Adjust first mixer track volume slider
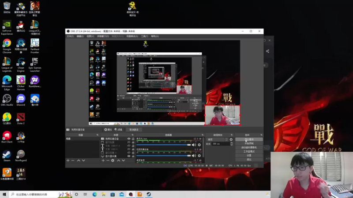This screenshot has width=353, height=198. pyautogui.click(x=163, y=145)
